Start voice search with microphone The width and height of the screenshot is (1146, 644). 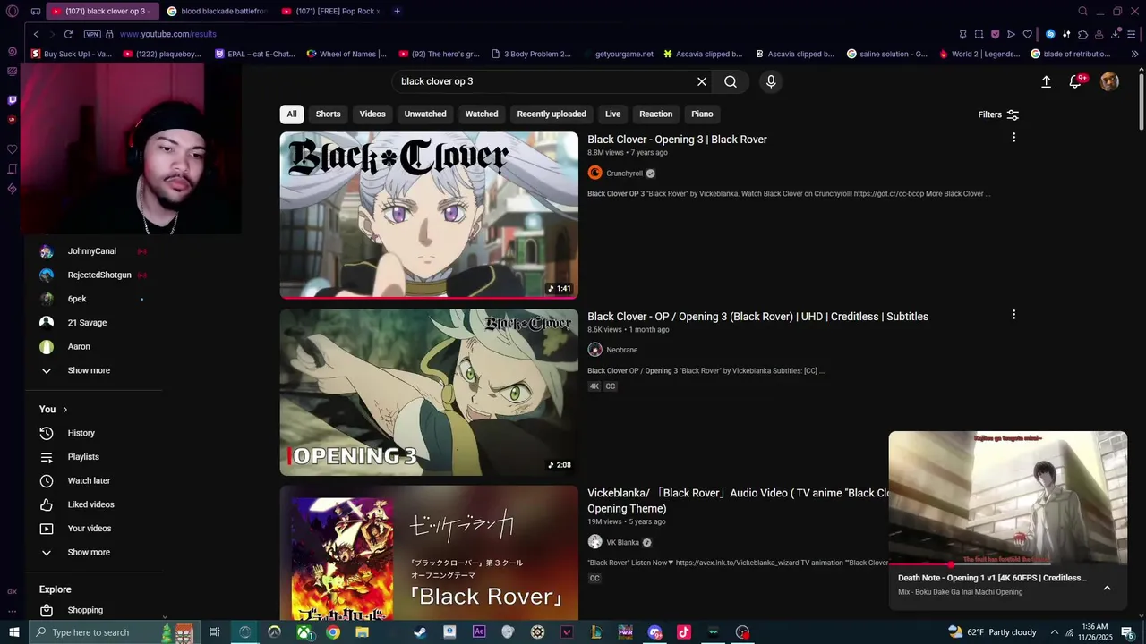pyautogui.click(x=771, y=81)
